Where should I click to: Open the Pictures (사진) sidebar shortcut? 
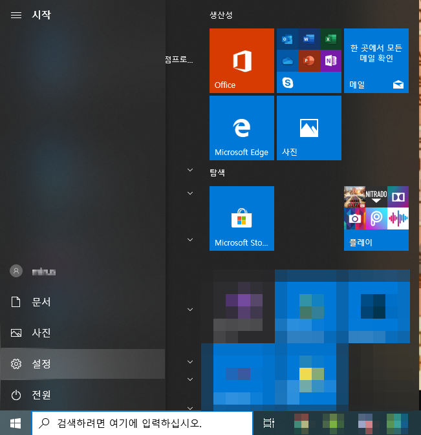click(x=83, y=333)
